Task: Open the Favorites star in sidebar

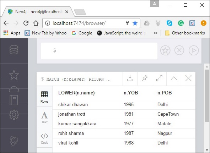Action: coord(14,75)
